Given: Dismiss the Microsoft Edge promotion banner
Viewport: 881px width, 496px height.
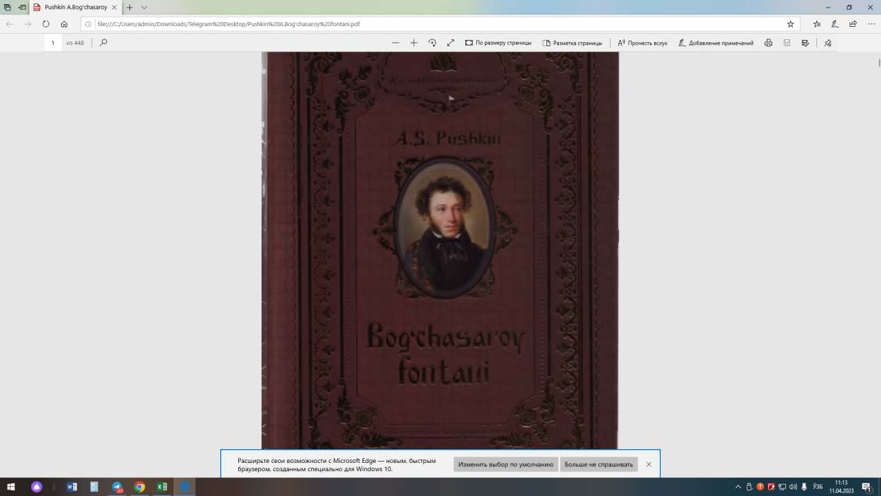Looking at the screenshot, I should [x=648, y=464].
